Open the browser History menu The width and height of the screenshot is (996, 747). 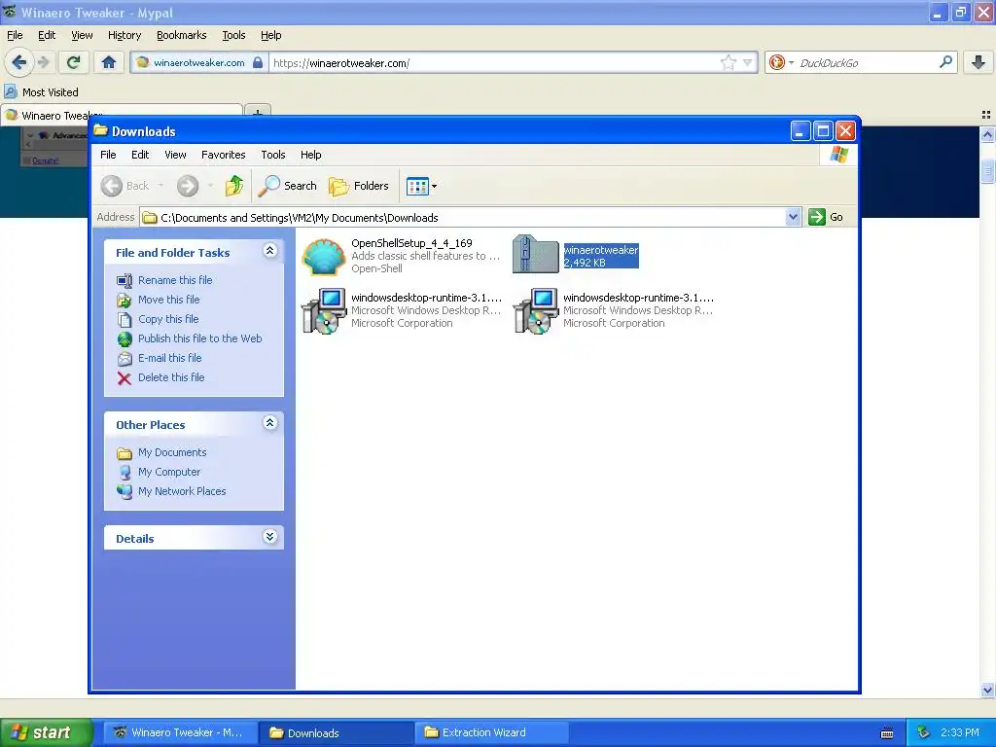[x=124, y=35]
